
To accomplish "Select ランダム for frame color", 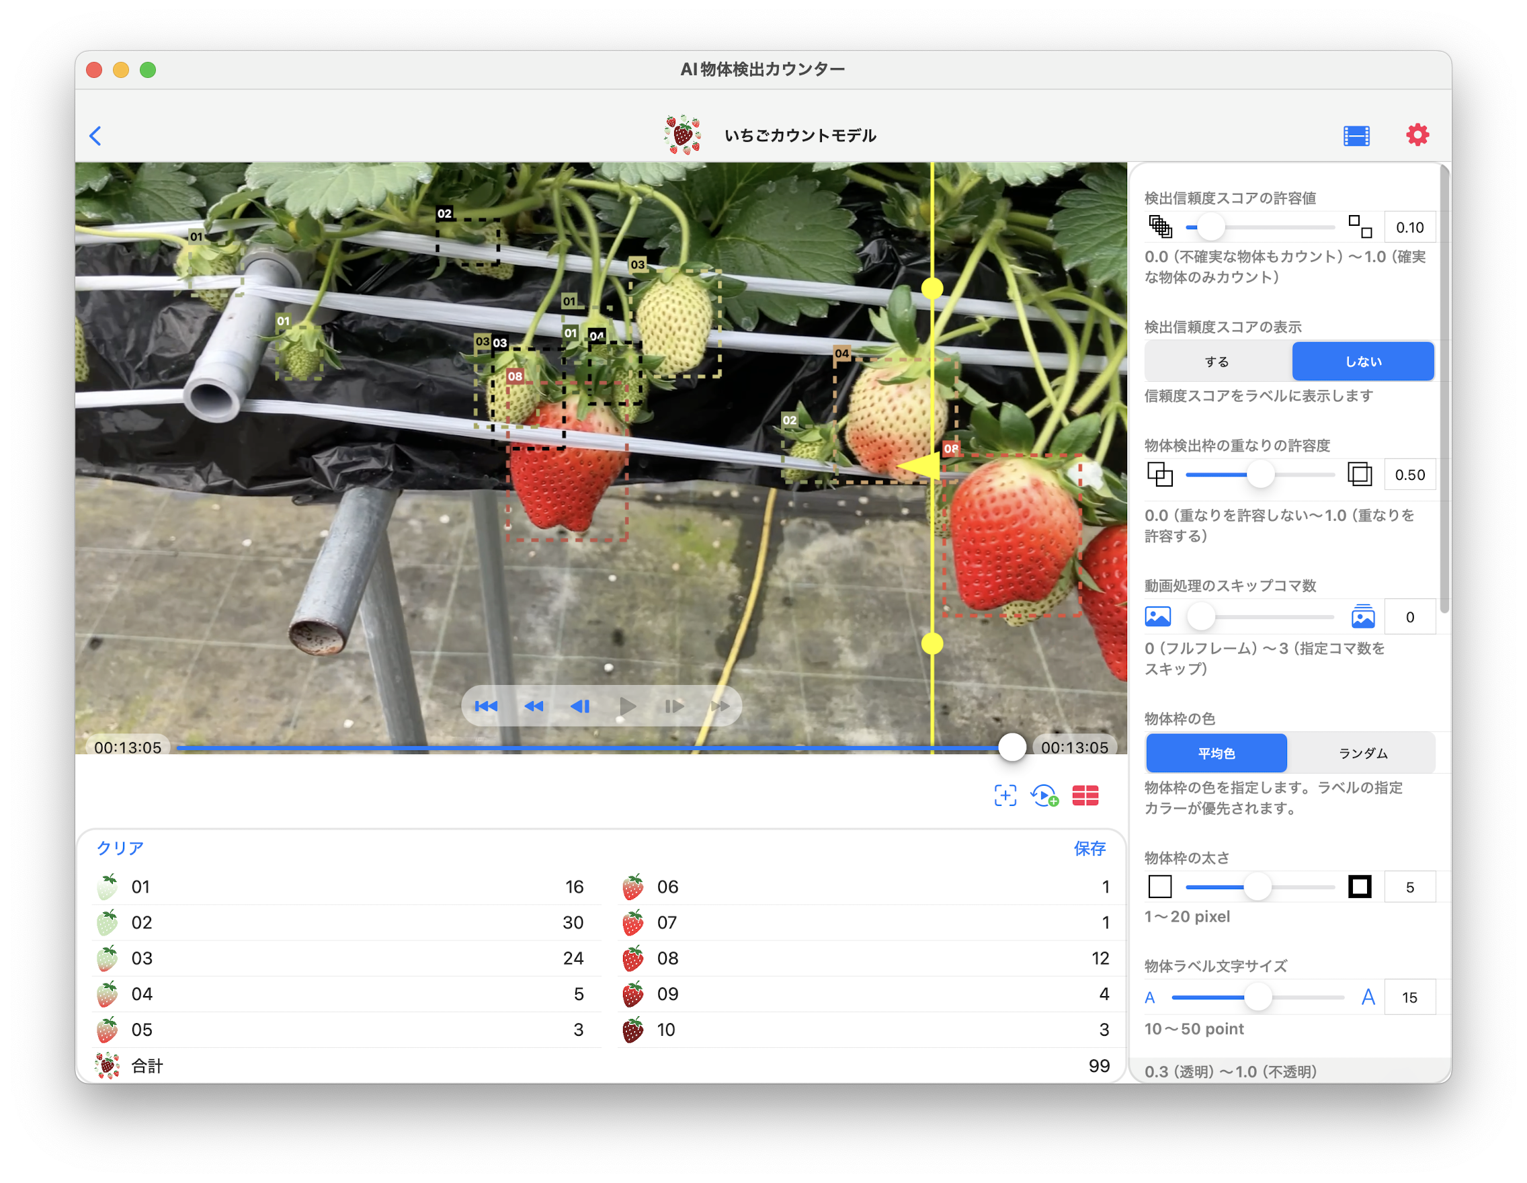I will (x=1362, y=752).
